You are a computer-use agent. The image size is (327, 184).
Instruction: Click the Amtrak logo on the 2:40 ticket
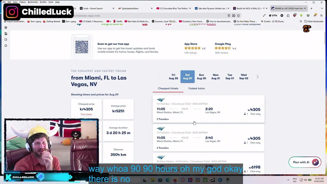point(161,129)
